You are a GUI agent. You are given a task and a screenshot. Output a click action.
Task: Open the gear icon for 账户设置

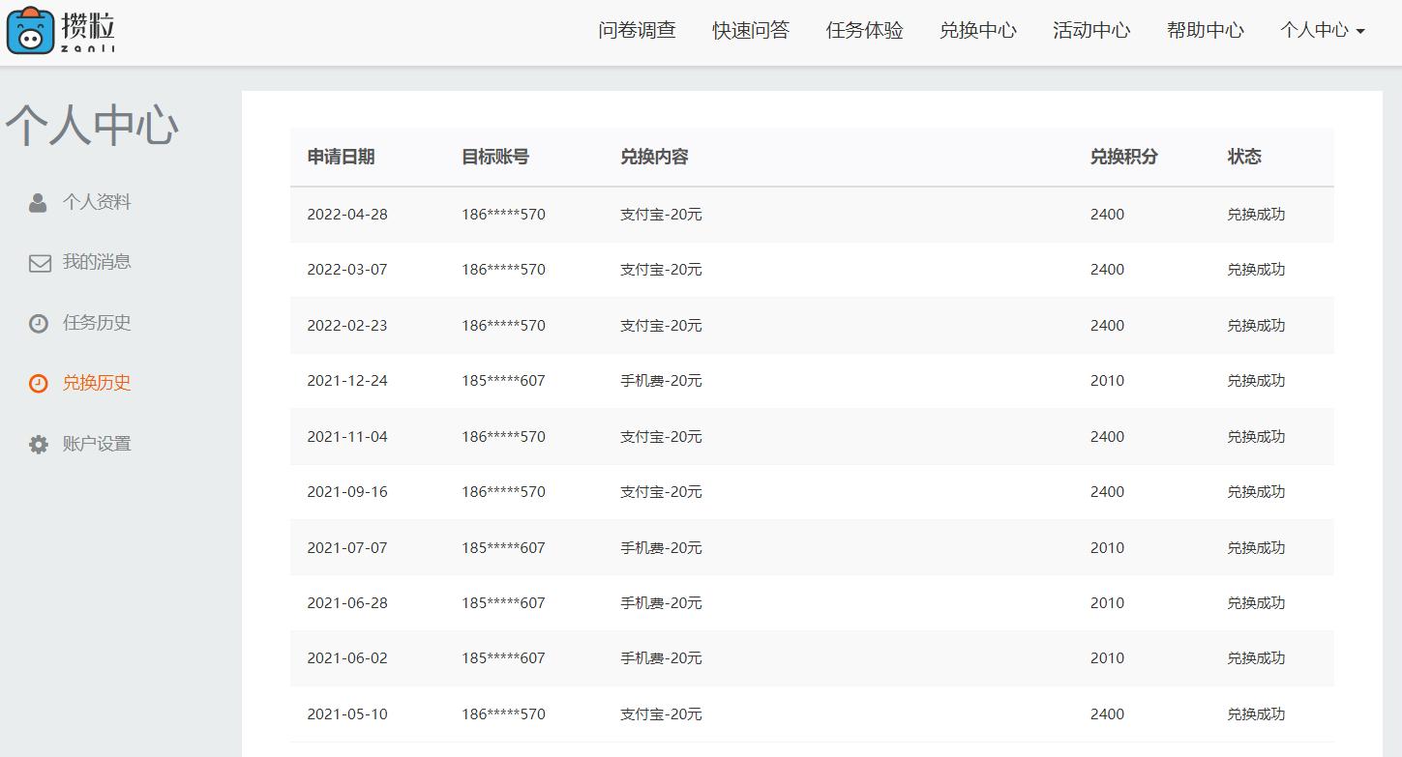click(38, 444)
